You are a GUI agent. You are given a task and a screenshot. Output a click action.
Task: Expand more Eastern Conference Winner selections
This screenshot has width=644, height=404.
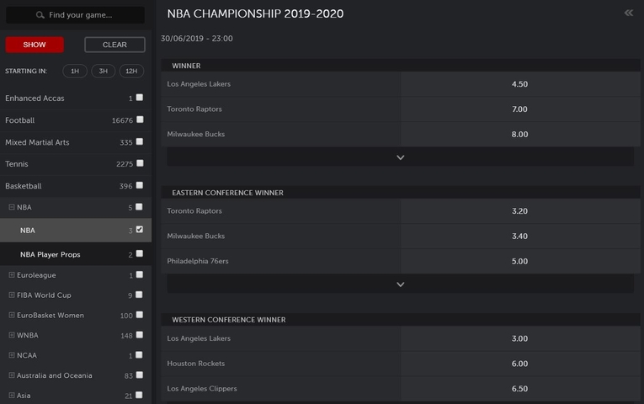401,284
